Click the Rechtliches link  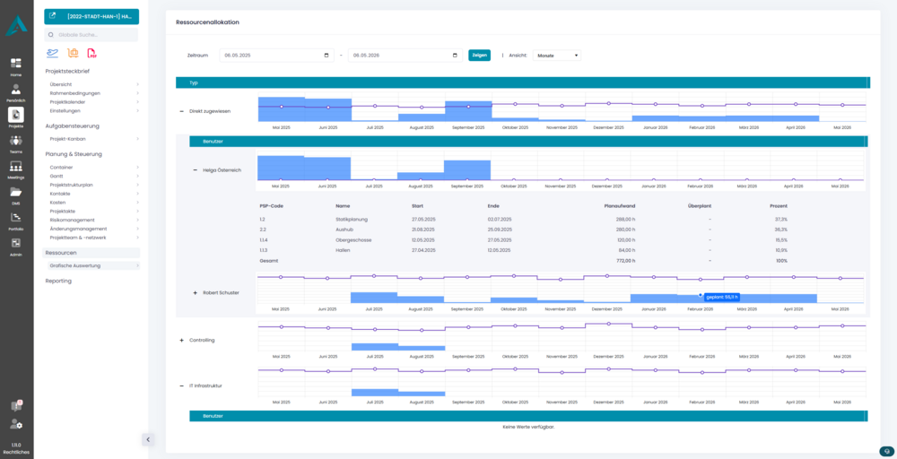pyautogui.click(x=16, y=452)
